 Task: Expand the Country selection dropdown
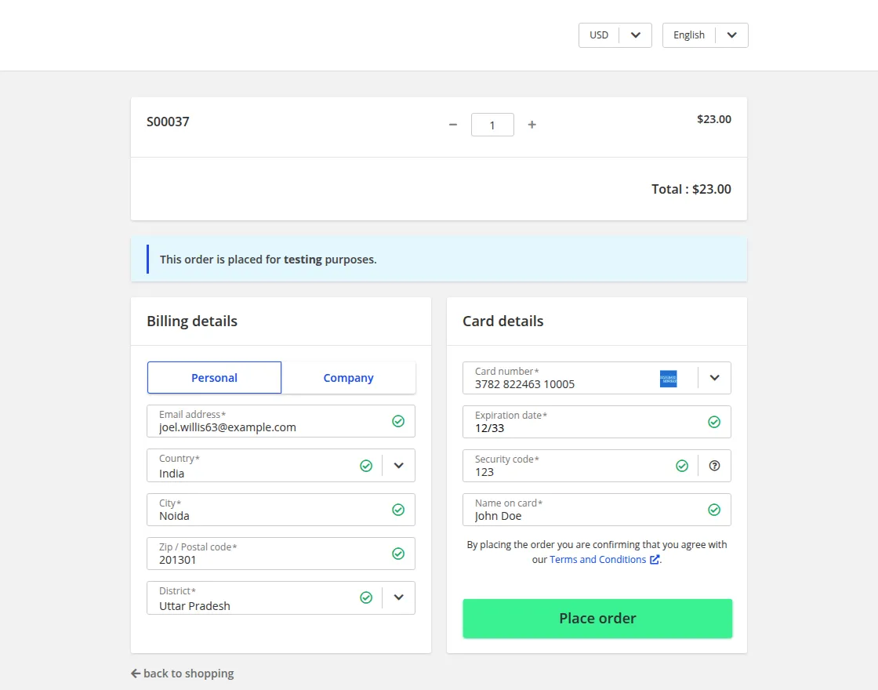tap(398, 465)
